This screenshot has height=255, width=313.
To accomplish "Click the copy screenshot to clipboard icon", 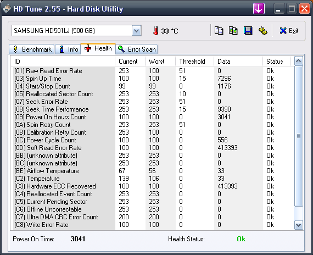I will (233, 31).
